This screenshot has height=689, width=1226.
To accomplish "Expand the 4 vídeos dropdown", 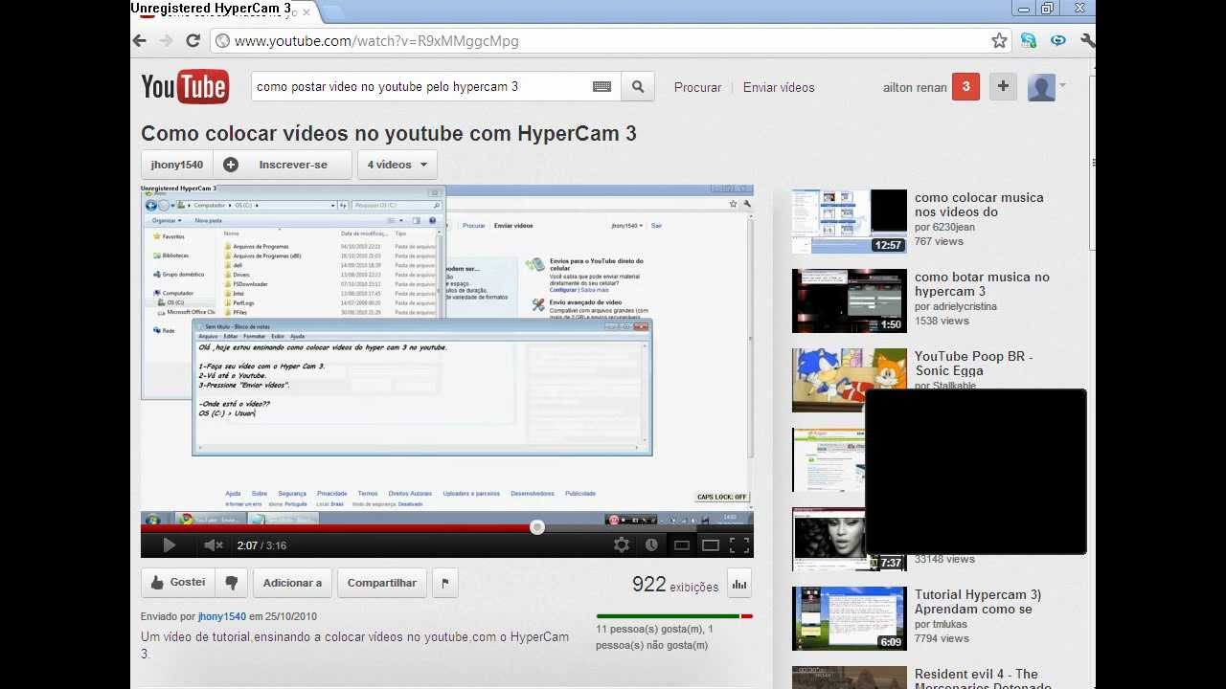I will (397, 165).
